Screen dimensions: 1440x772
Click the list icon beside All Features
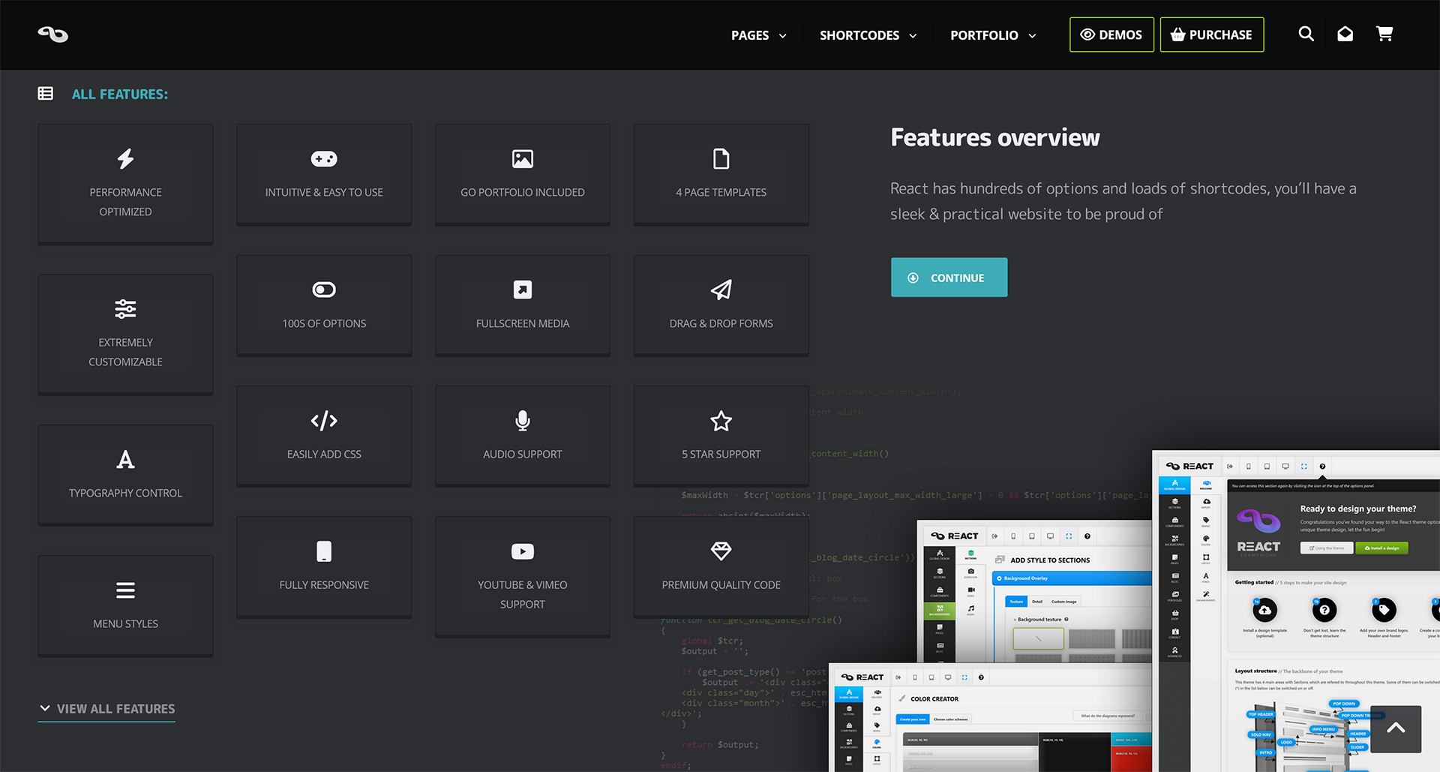(x=46, y=94)
